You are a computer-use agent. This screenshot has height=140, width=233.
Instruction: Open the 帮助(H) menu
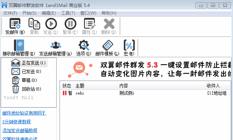tap(109, 13)
